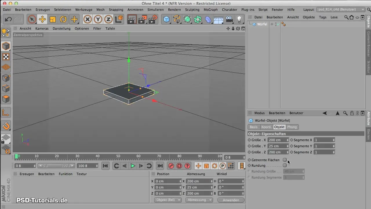
Task: Step the Position X value spinner
Action: click(x=180, y=181)
